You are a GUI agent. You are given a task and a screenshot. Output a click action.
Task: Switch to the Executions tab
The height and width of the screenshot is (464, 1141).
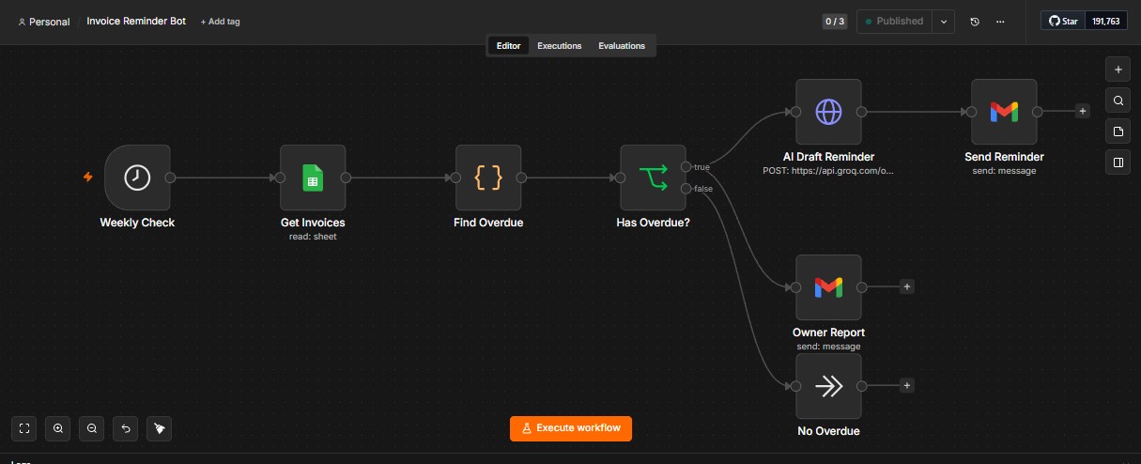(x=559, y=46)
